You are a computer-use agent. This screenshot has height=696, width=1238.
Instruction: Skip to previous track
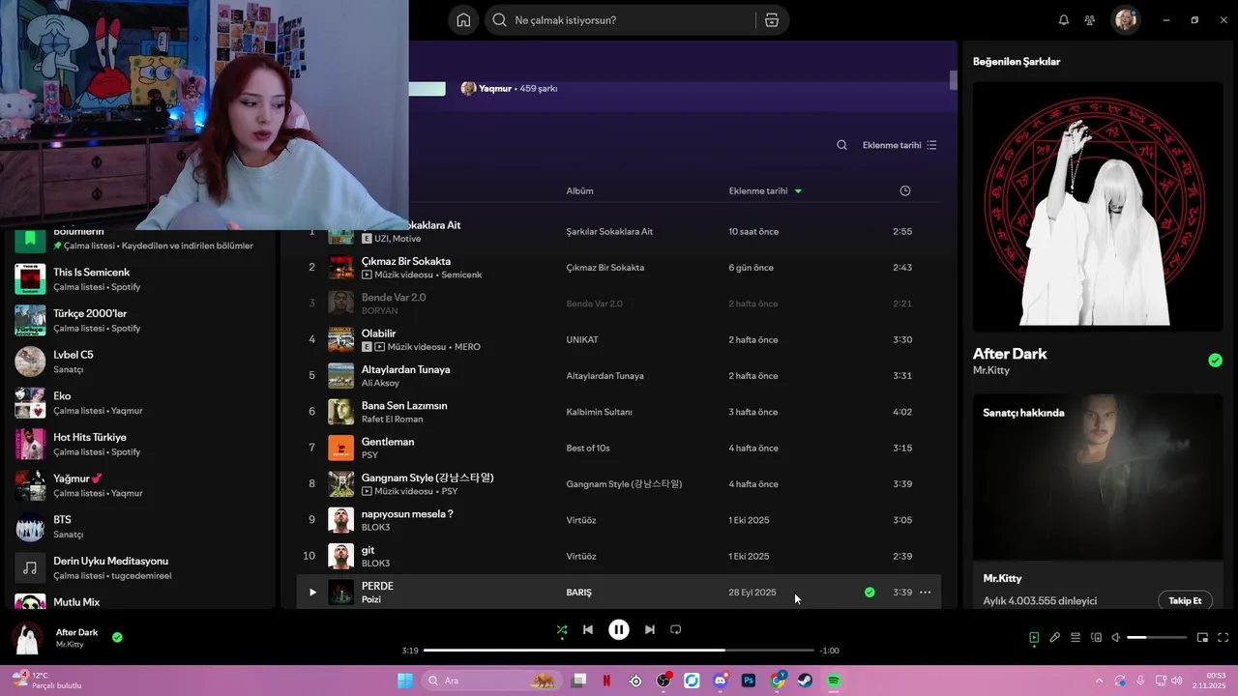pyautogui.click(x=587, y=629)
